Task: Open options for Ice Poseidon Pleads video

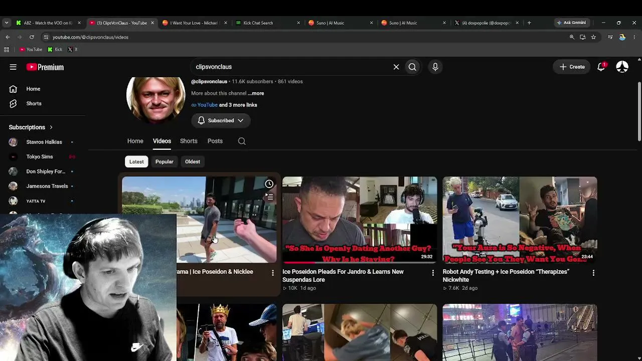Action: [x=433, y=273]
